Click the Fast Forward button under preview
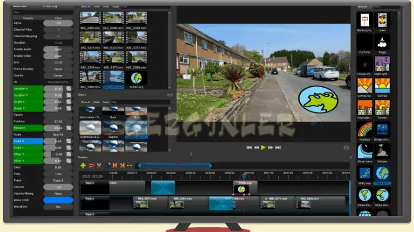Screen dimensions: 414x232 pyautogui.click(x=270, y=147)
